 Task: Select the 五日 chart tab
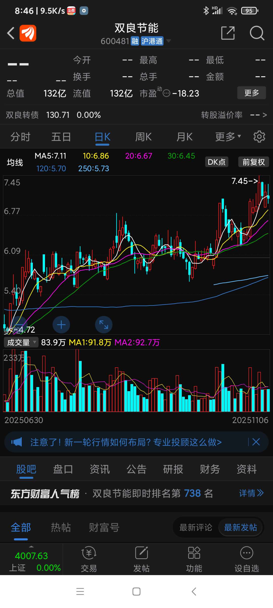click(61, 137)
